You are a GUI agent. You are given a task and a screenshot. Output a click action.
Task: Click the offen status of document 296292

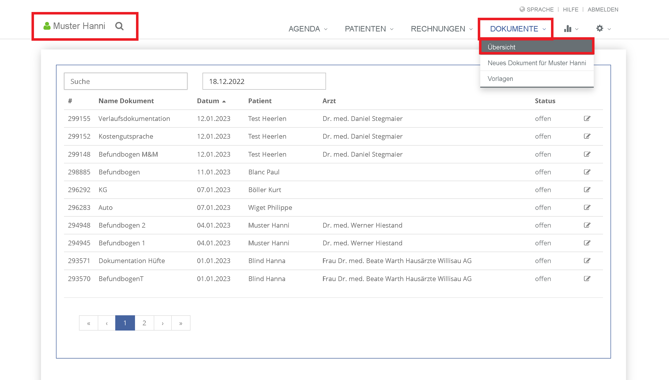543,190
